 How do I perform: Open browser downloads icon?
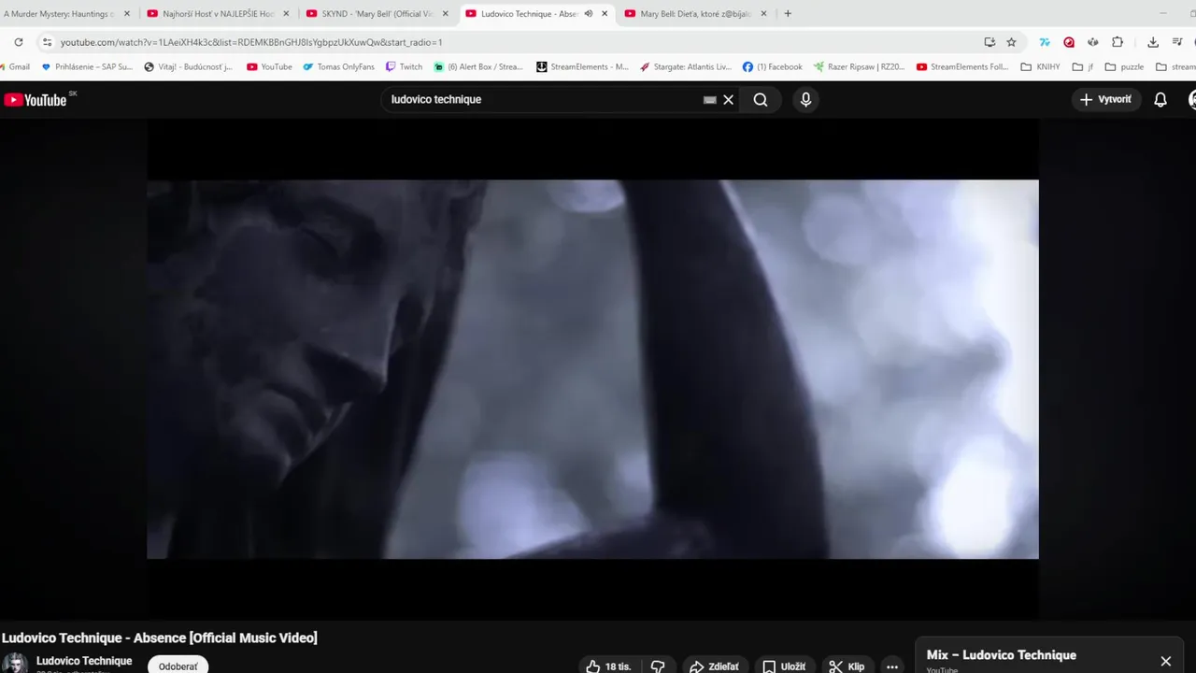tap(1153, 42)
